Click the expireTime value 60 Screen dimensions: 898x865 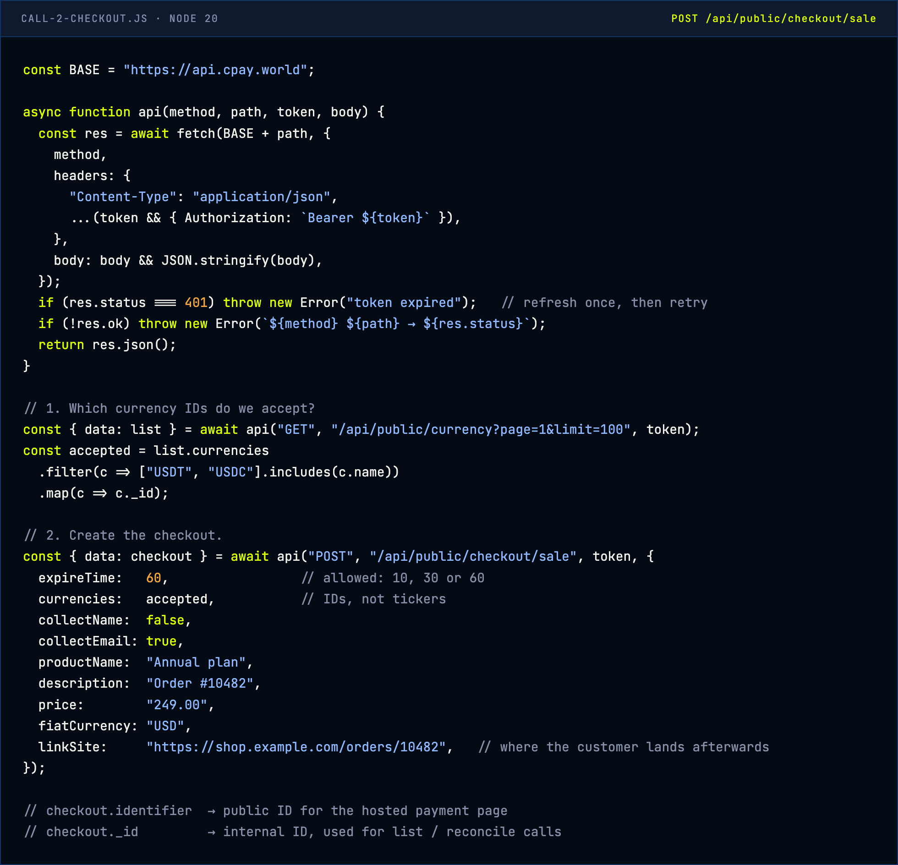click(153, 578)
